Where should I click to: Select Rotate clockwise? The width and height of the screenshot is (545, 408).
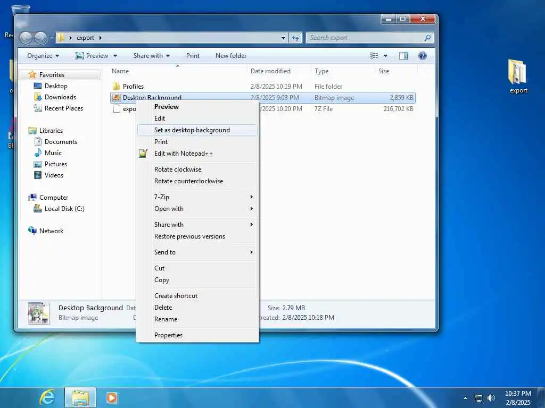197,169
